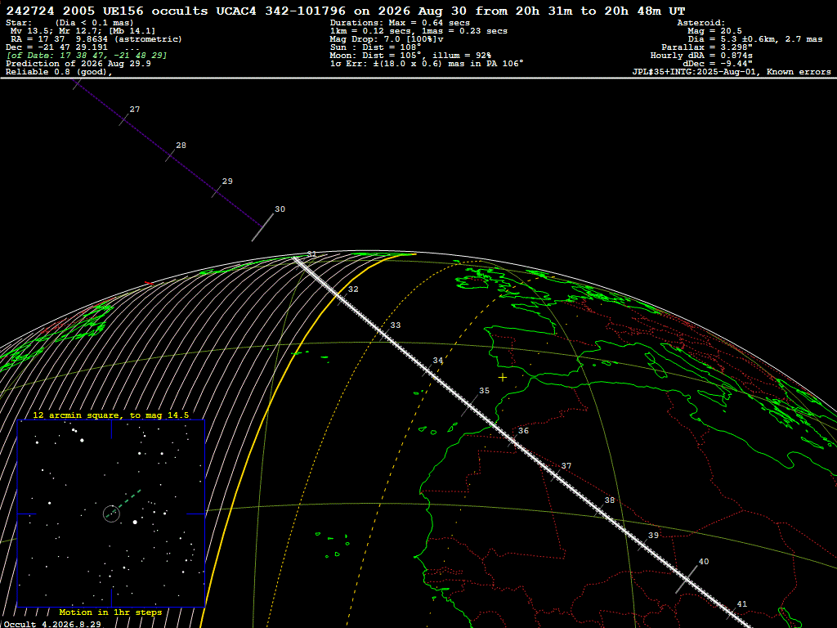Click the green 'of Date' coordinates line
This screenshot has width=837, height=628.
(x=86, y=56)
